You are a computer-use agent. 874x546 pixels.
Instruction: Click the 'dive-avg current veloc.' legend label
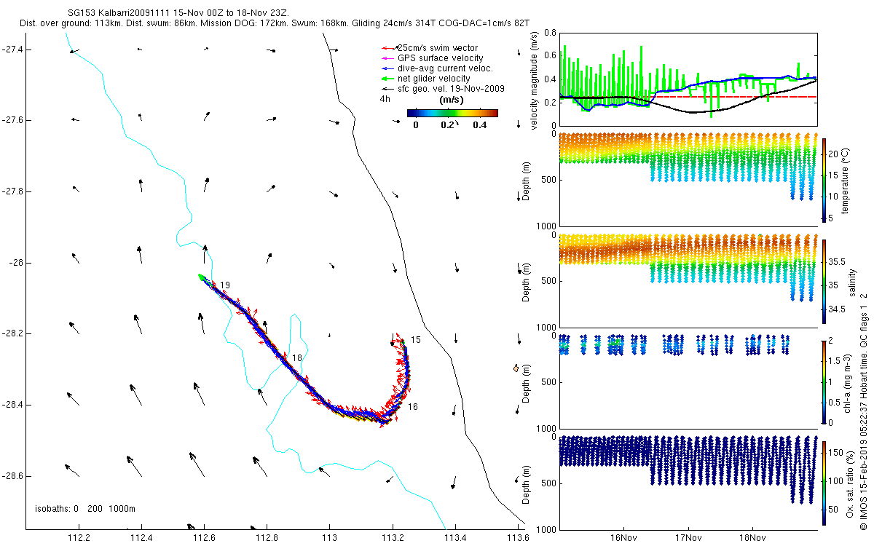tap(445, 68)
